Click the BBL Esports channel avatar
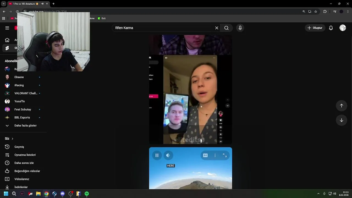Screen dimensions: 352x198 (7, 117)
